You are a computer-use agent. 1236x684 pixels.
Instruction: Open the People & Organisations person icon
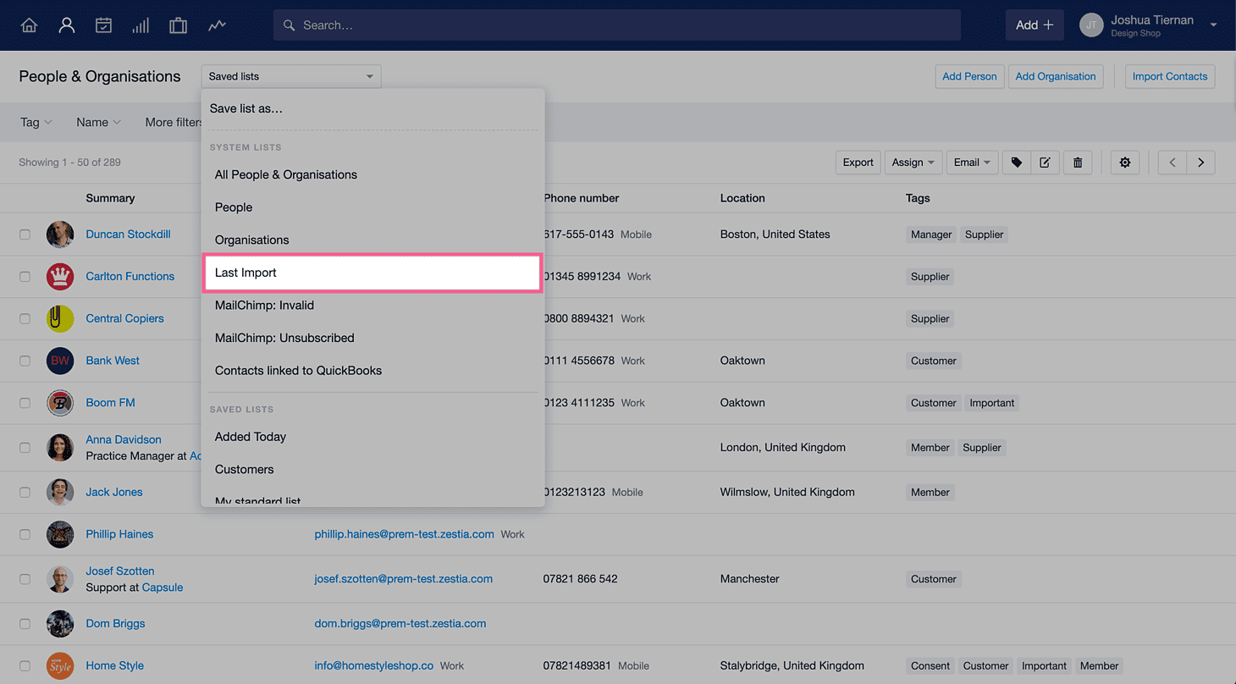pyautogui.click(x=66, y=25)
